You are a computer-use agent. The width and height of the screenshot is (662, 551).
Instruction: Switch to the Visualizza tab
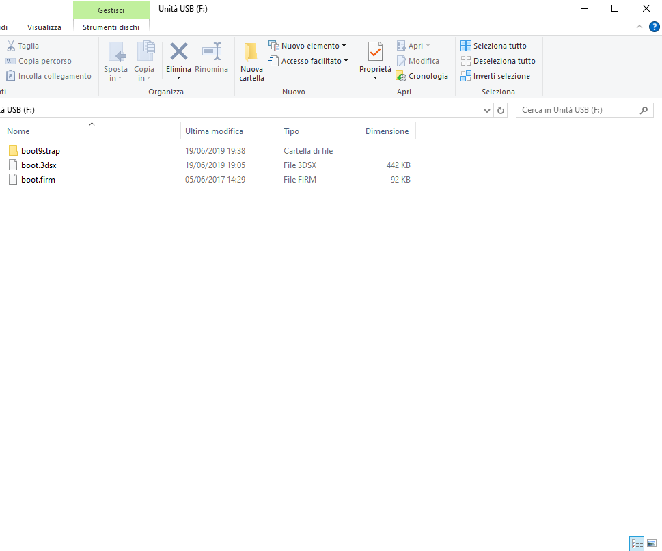point(44,27)
